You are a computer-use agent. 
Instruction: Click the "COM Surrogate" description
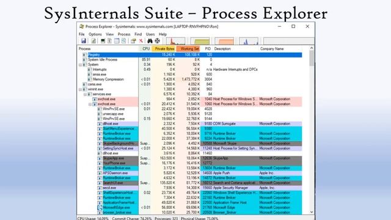(224, 123)
